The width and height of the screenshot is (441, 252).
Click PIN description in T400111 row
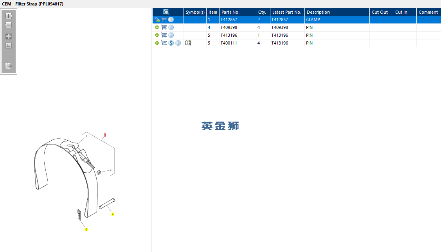(337, 43)
